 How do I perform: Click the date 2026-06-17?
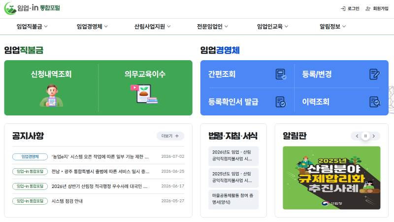coord(173,186)
